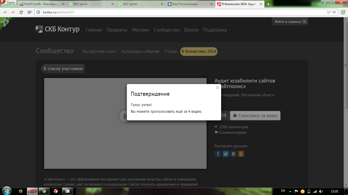Close the Подтверждение dialog
The width and height of the screenshot is (348, 195).
pyautogui.click(x=217, y=88)
